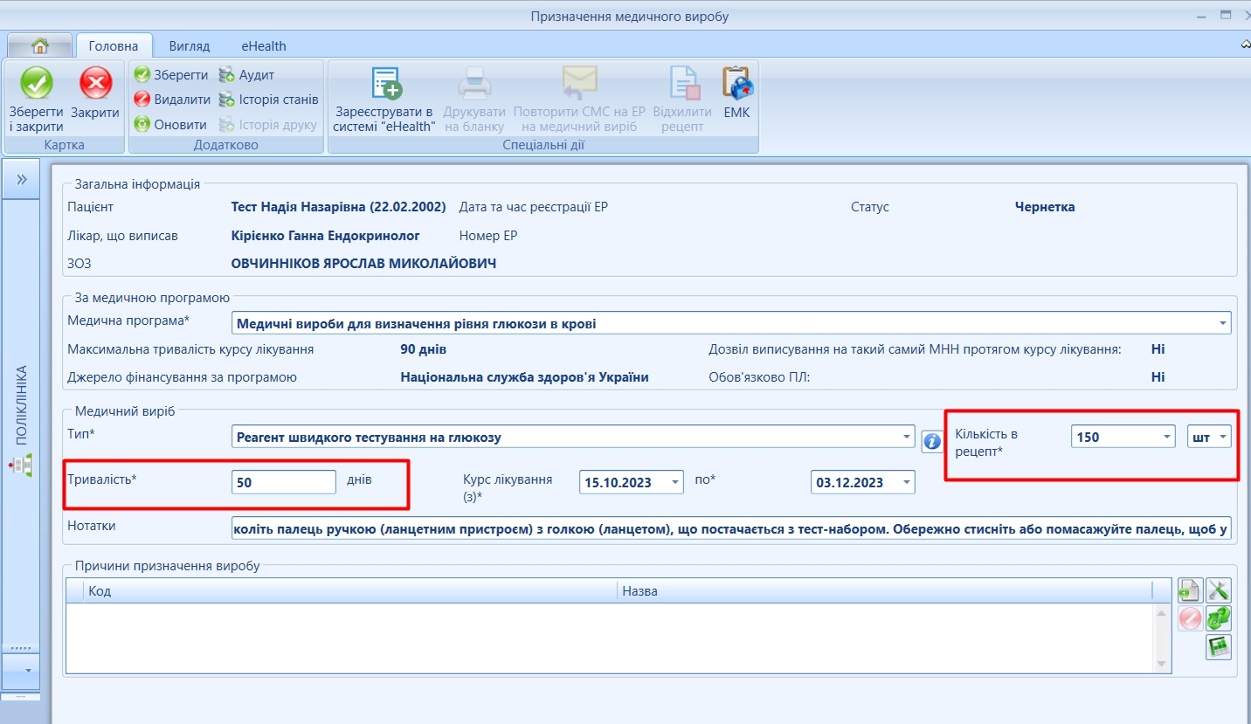1251x724 pixels.
Task: Click the Видалити delete item
Action: 172,100
